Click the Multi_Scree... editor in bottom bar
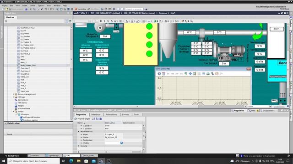This screenshot has width=293, height=164. point(89,156)
